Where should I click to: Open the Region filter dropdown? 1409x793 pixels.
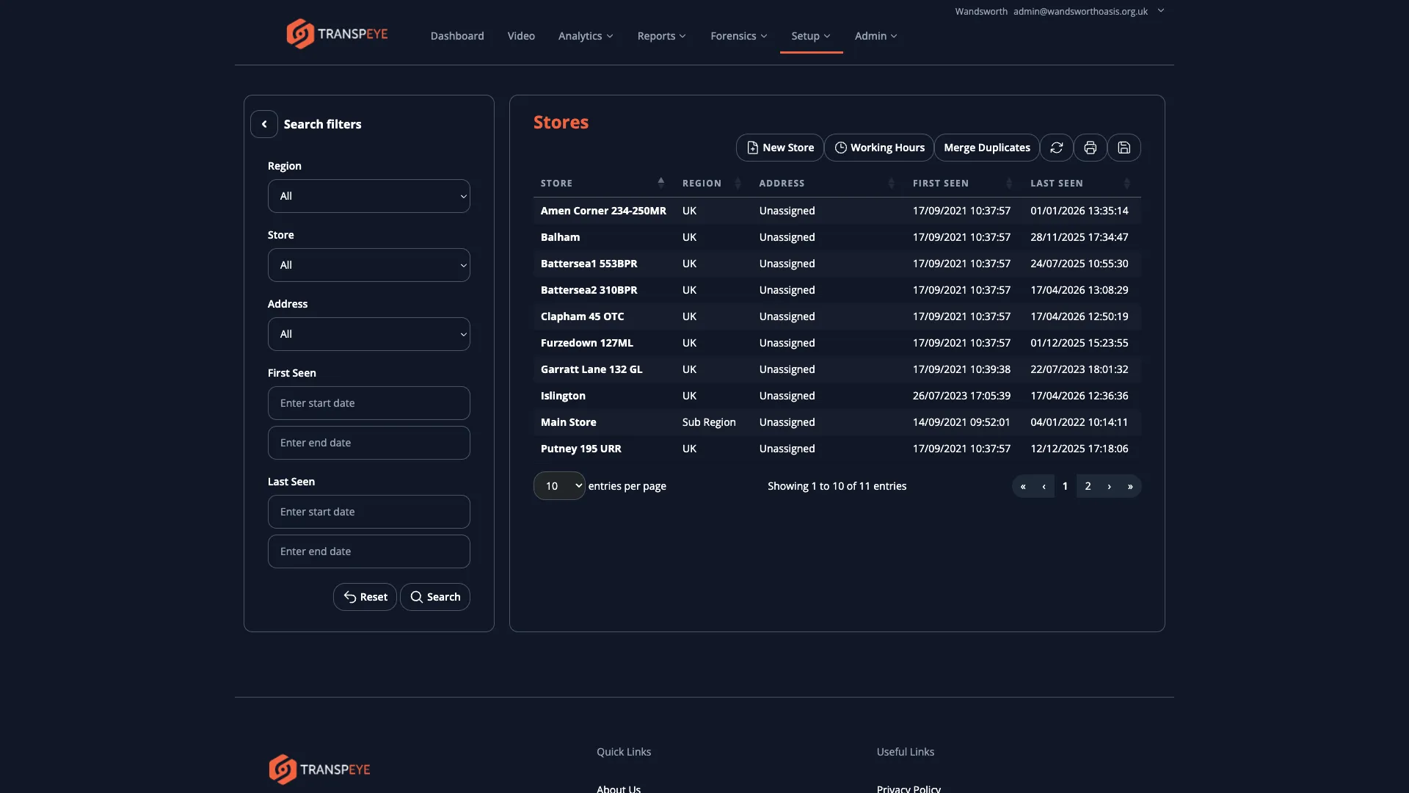pos(368,196)
